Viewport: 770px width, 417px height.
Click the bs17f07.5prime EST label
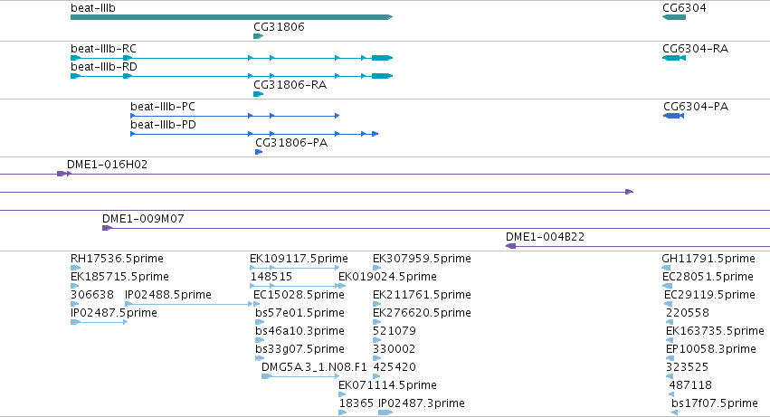[x=715, y=403]
